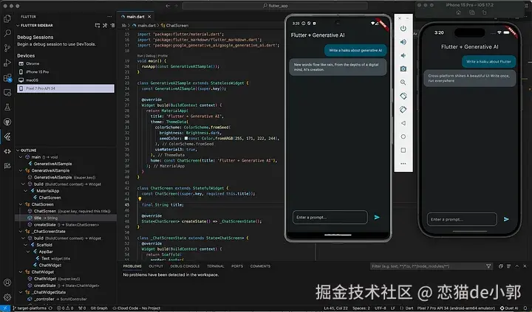
Task: Select the Scaffold node in Outline
Action: point(44,245)
